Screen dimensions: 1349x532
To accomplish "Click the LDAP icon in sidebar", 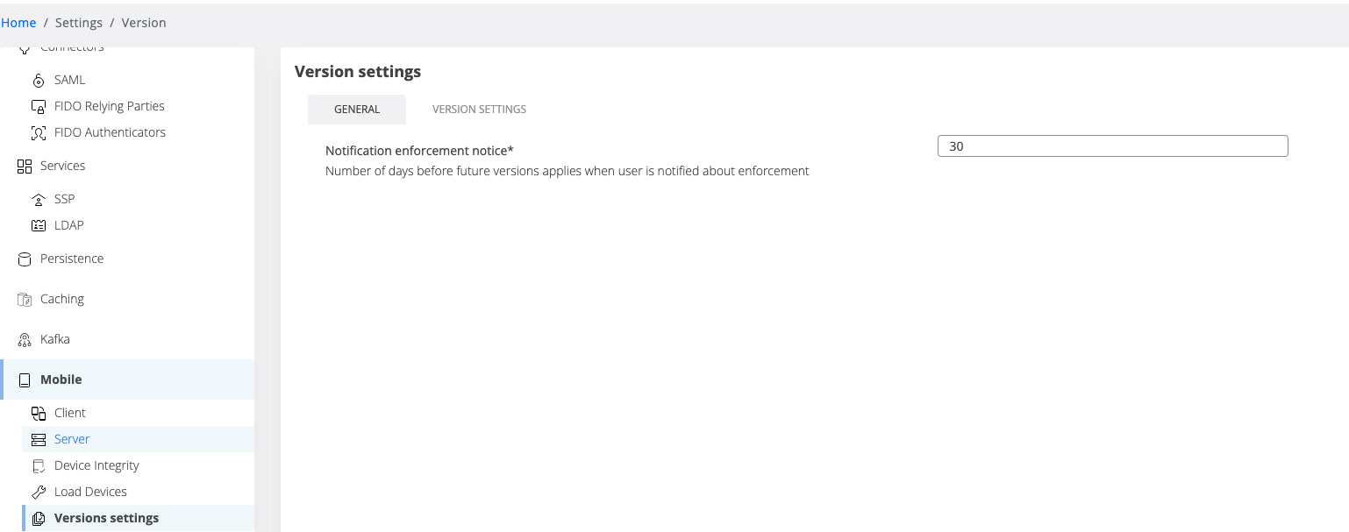I will click(39, 225).
